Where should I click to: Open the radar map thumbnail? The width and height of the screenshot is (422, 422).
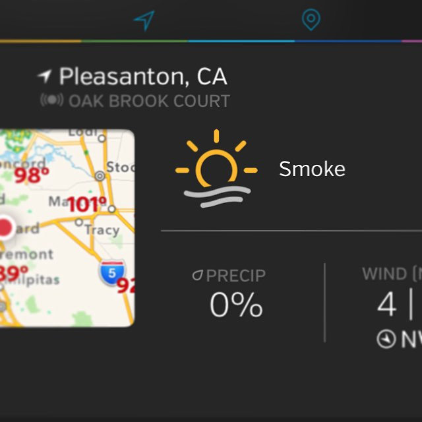tap(67, 228)
